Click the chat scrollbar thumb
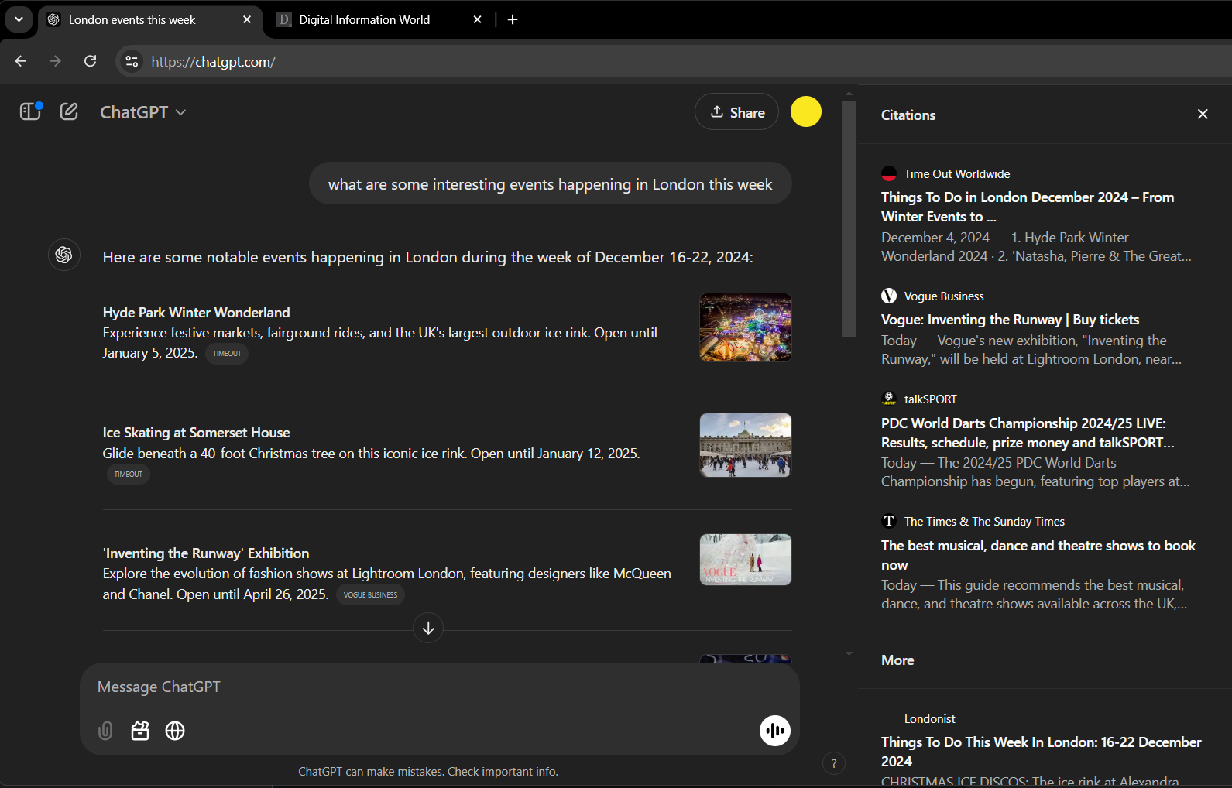 pyautogui.click(x=849, y=219)
